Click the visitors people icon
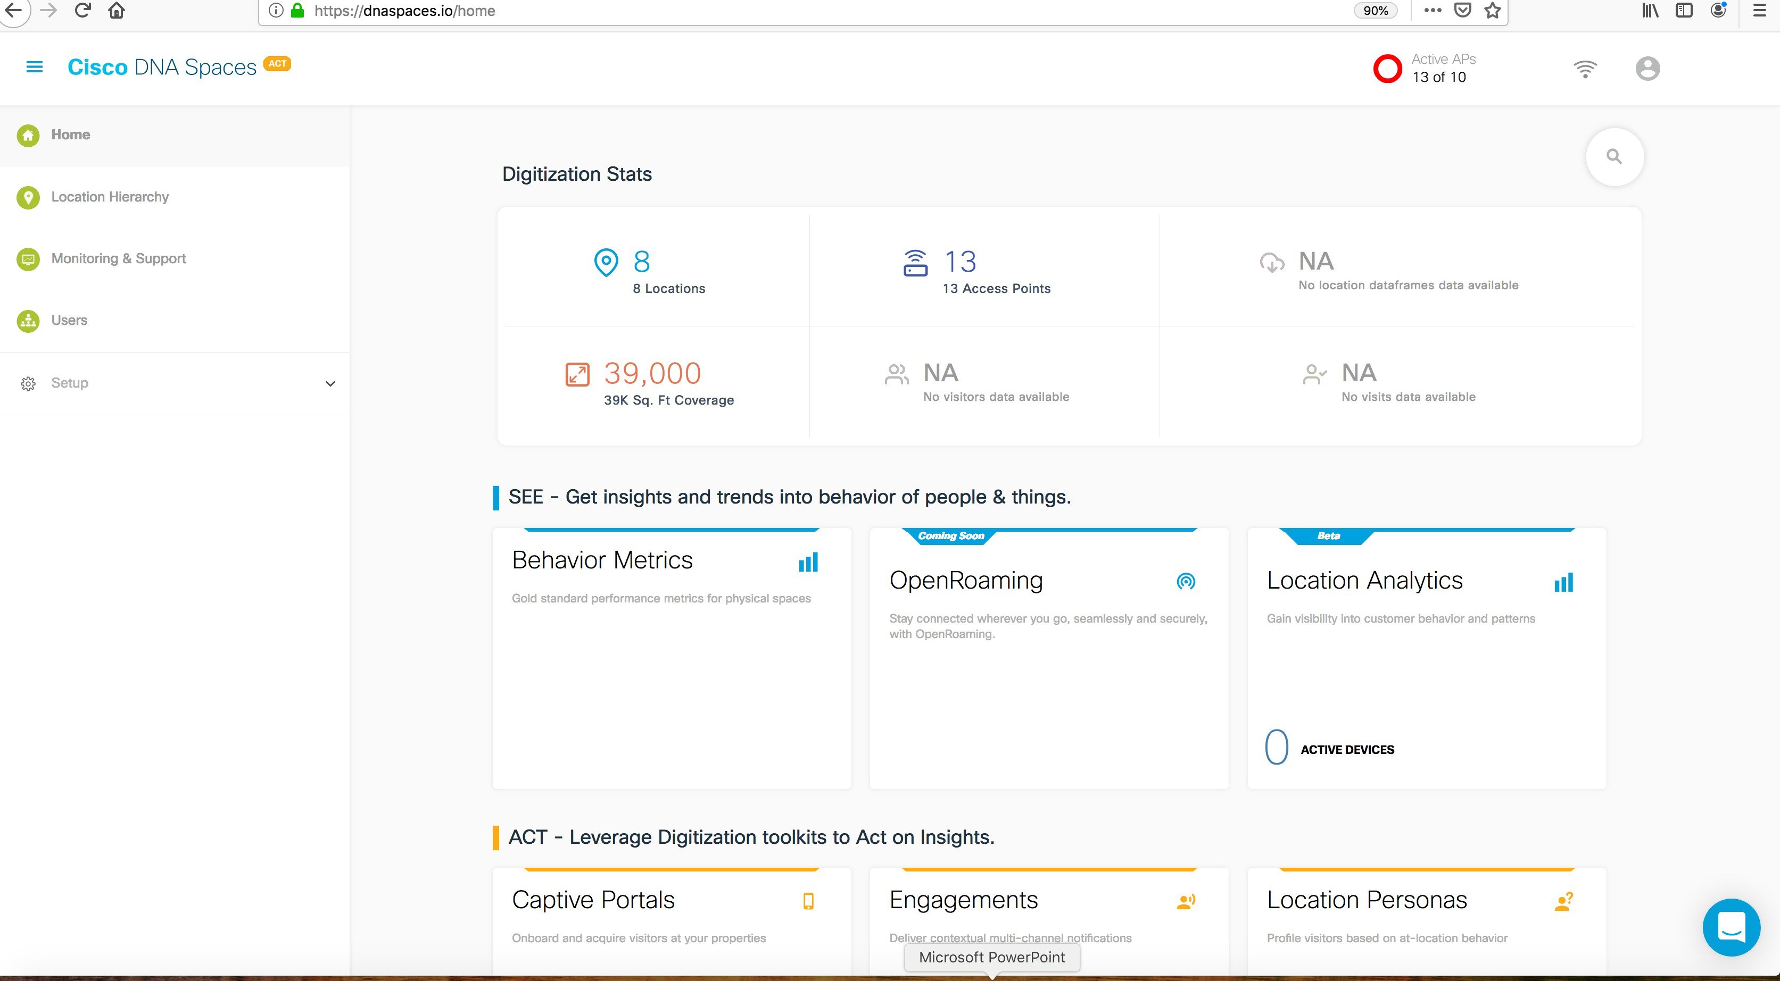 (896, 374)
